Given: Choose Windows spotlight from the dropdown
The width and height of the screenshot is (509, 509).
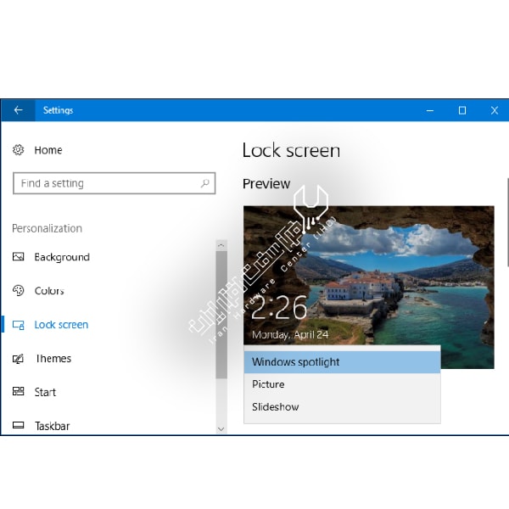Looking at the screenshot, I should (342, 362).
